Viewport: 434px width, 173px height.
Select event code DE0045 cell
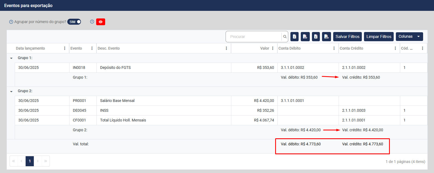pyautogui.click(x=83, y=110)
